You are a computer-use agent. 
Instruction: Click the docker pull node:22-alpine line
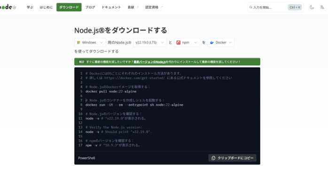[111, 91]
